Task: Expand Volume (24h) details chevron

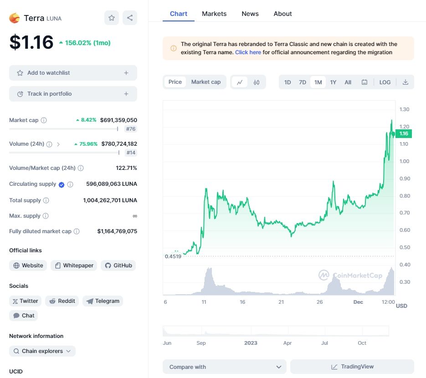Action: coord(58,144)
